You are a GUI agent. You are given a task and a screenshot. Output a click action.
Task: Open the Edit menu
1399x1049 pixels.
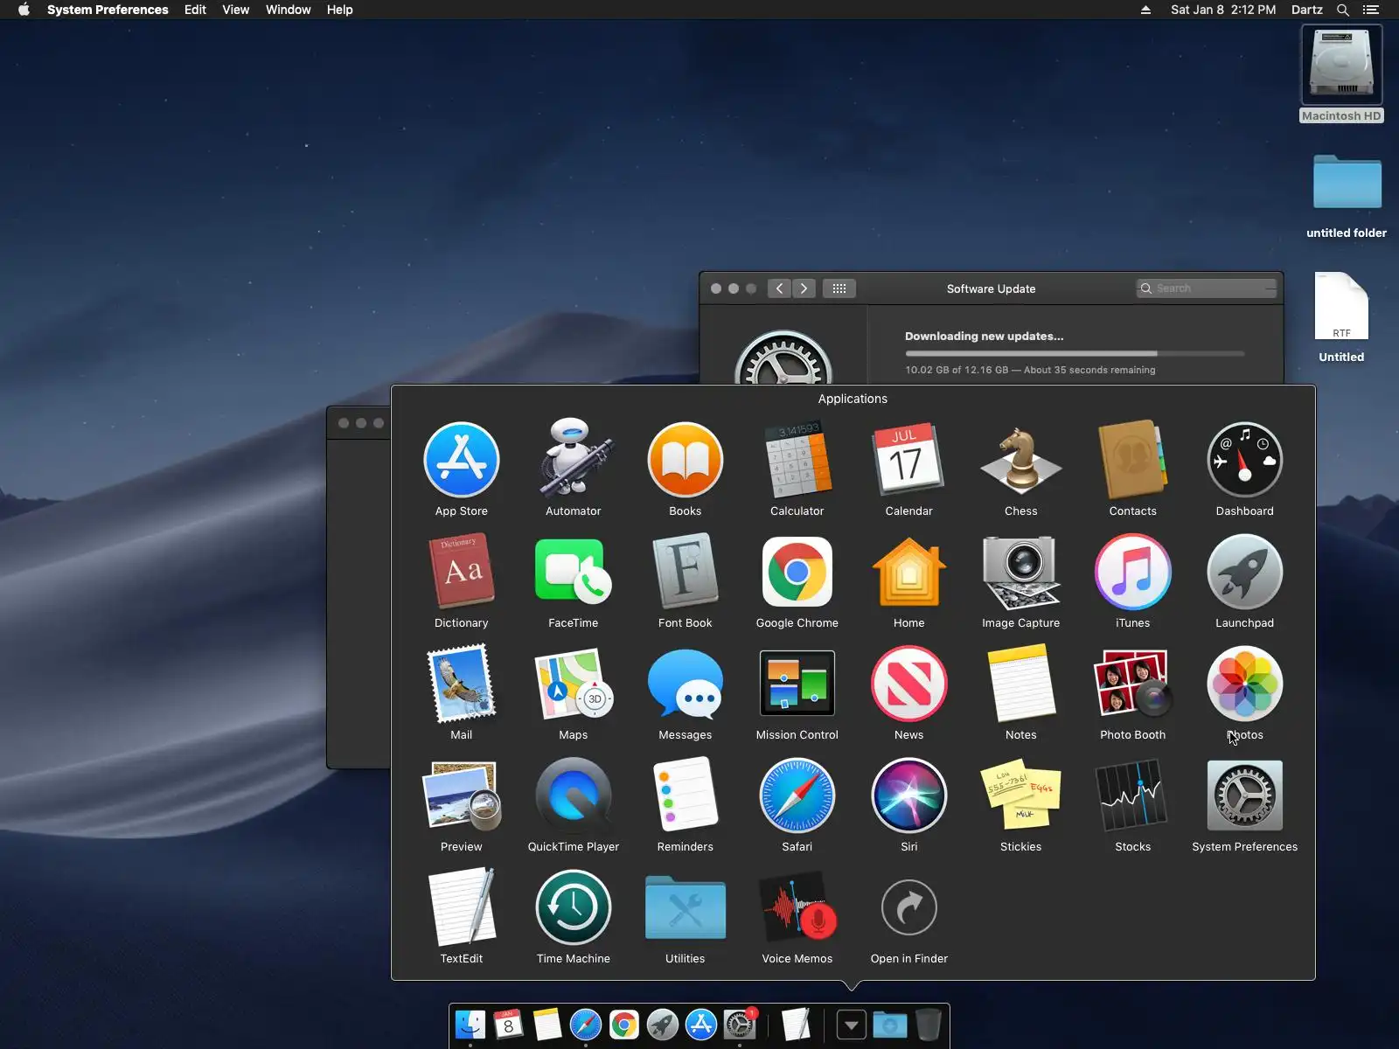(x=195, y=10)
